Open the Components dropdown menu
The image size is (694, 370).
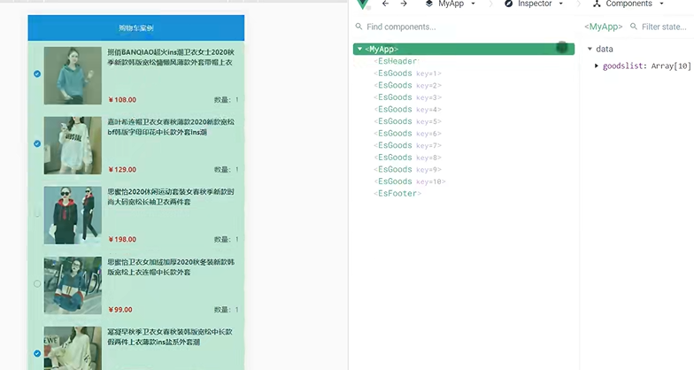coord(662,4)
